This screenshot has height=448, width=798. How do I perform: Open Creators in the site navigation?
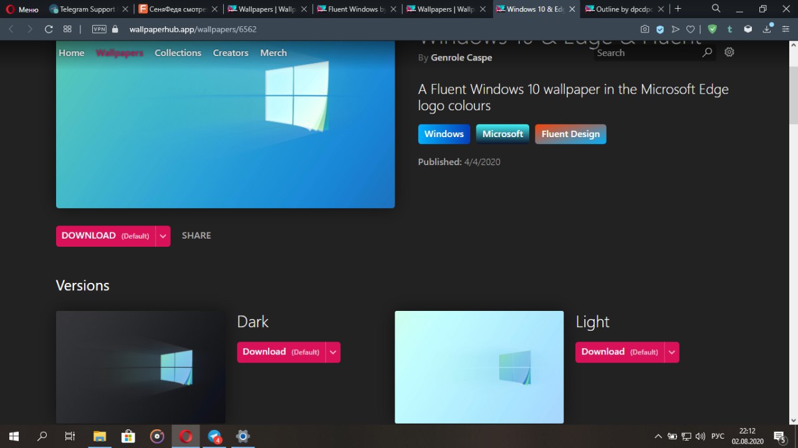coord(231,53)
